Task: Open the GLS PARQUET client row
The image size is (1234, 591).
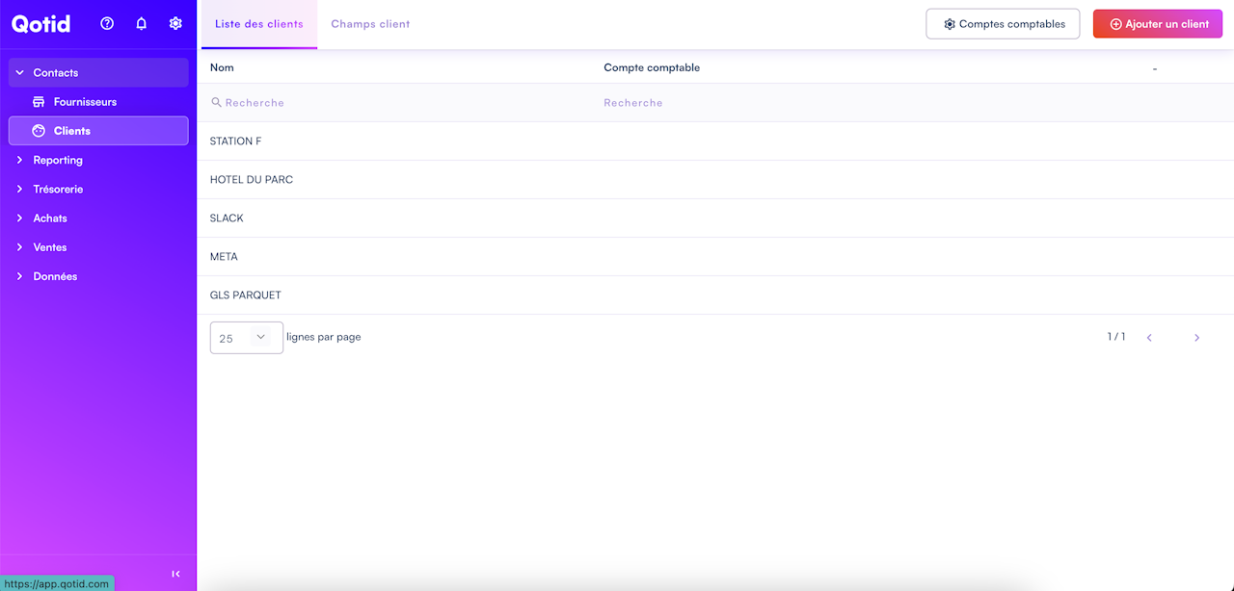Action: tap(715, 295)
